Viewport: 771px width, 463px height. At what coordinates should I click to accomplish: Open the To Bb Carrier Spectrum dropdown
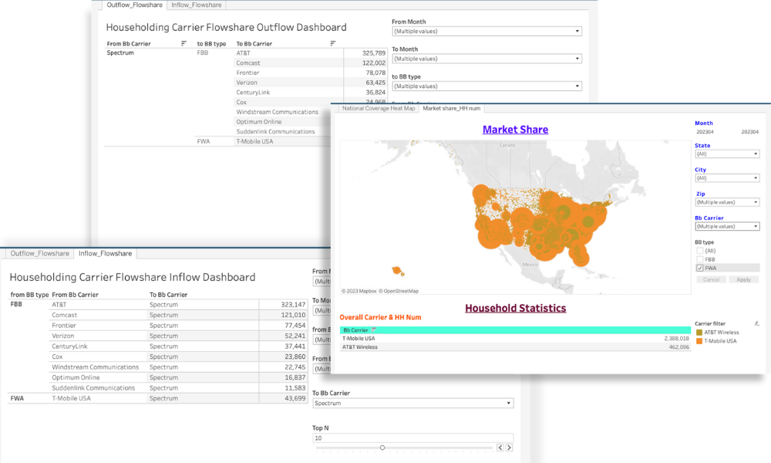(413, 403)
